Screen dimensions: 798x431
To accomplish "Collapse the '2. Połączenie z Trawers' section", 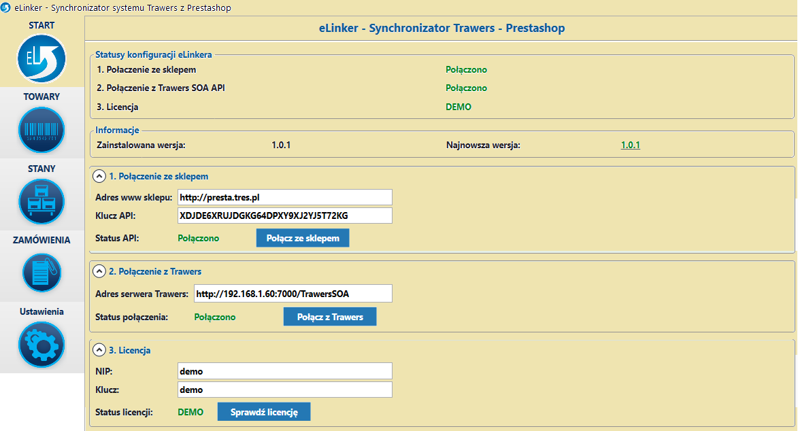I will (99, 271).
